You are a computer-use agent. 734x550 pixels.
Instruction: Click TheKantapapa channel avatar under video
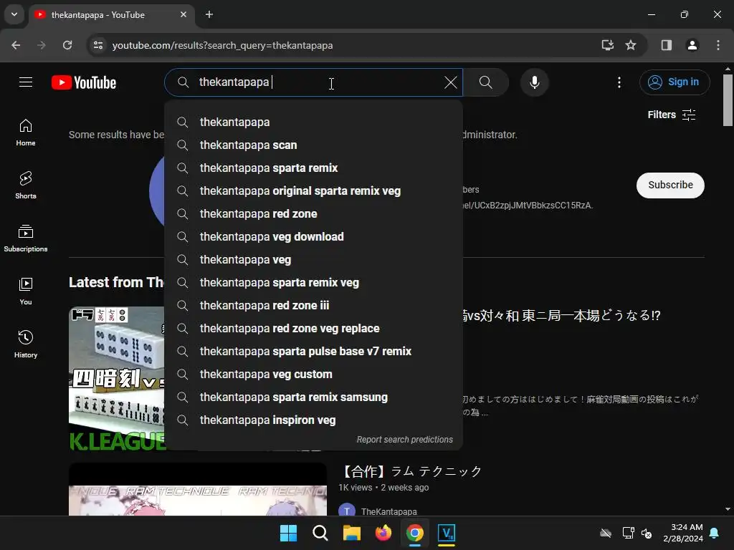[x=346, y=510]
